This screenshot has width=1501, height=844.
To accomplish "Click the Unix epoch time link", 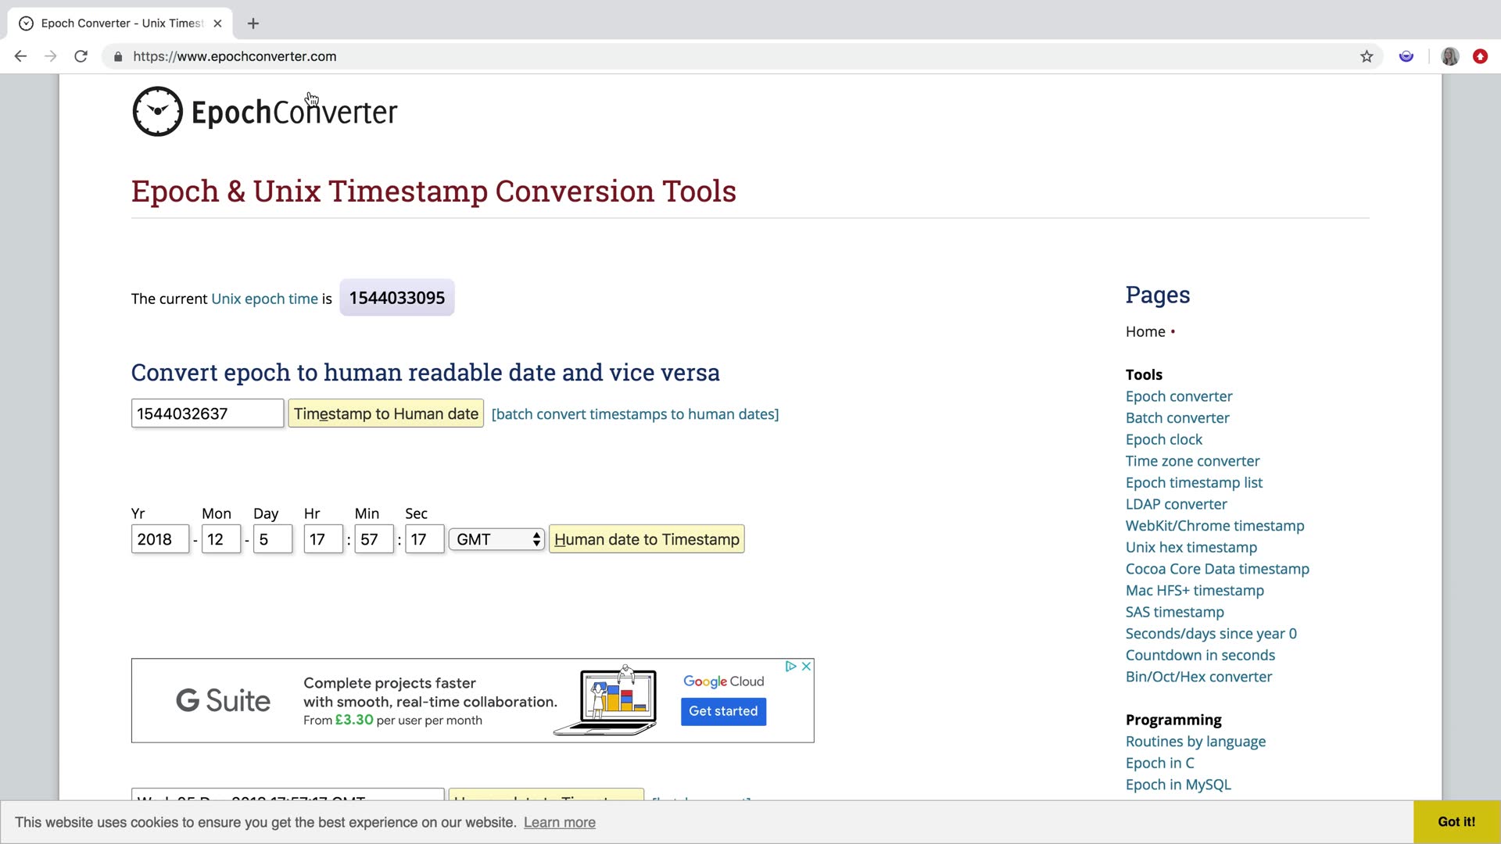I will 264,299.
